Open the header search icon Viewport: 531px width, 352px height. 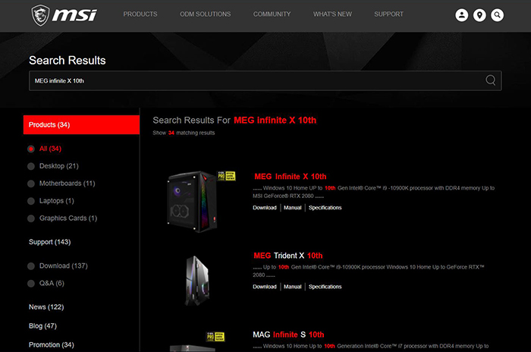(x=497, y=14)
